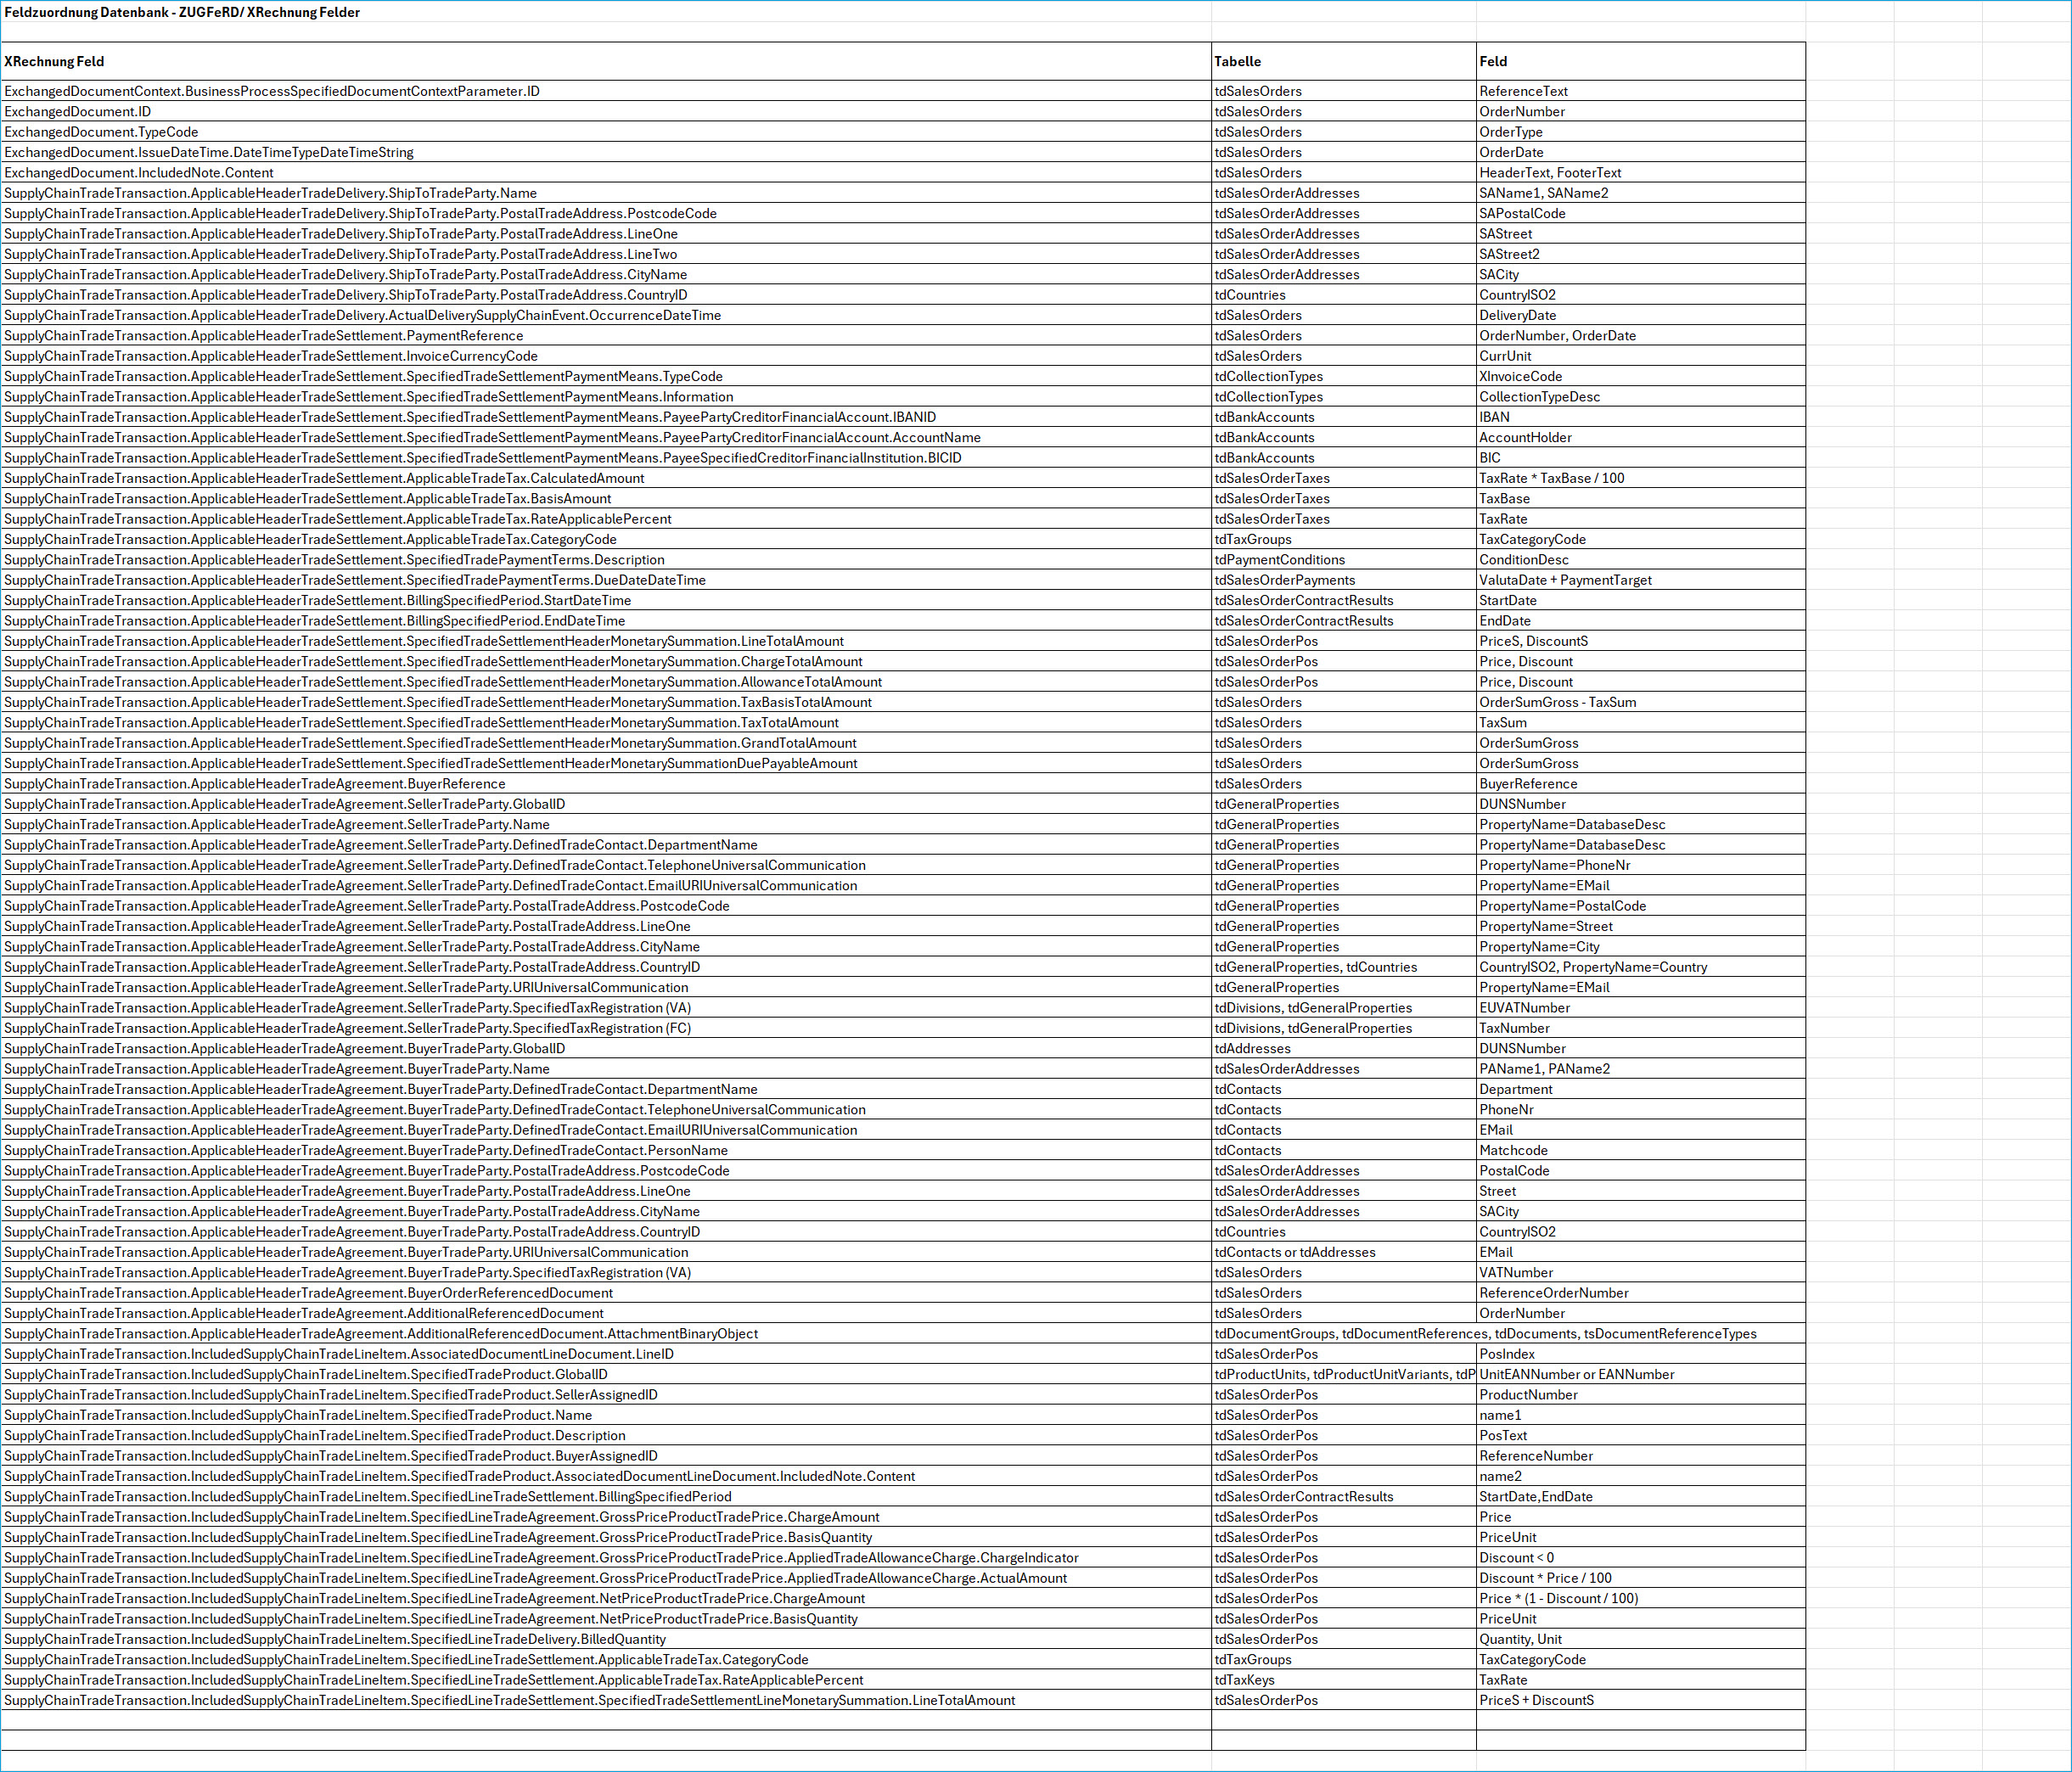Click the 'Discount < 0' cell
The height and width of the screenshot is (1772, 2072).
pos(1640,1558)
